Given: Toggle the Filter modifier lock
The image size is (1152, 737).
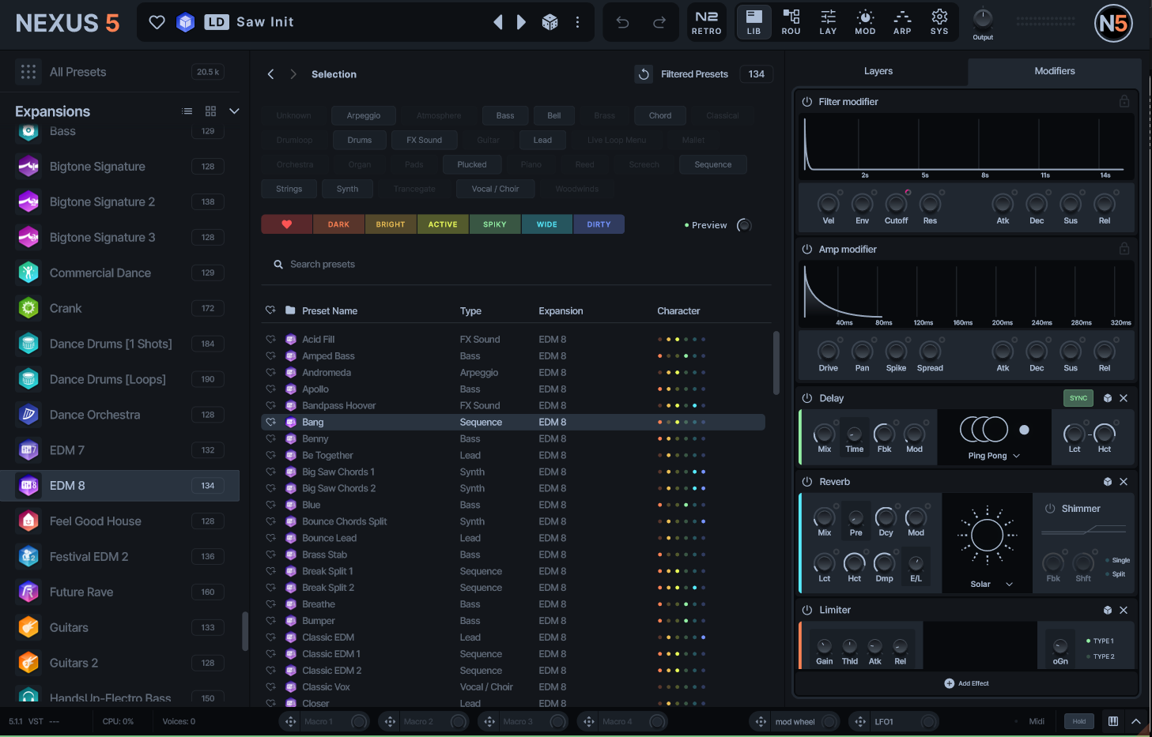Looking at the screenshot, I should [x=1124, y=101].
